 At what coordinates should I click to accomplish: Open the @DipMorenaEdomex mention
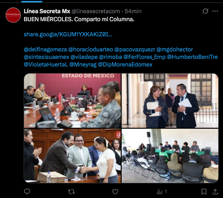pos(125,65)
